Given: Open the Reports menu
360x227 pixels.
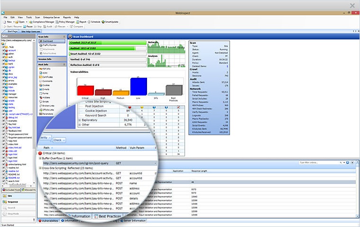Looking at the screenshot, I should (x=67, y=18).
